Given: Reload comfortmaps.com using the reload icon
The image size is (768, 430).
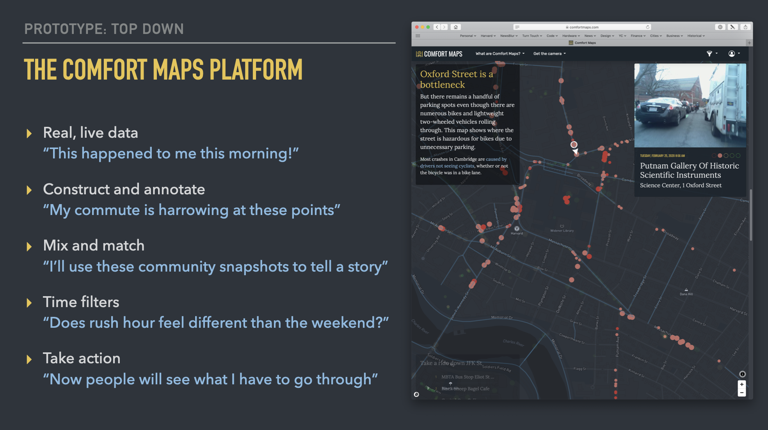Looking at the screenshot, I should 647,27.
